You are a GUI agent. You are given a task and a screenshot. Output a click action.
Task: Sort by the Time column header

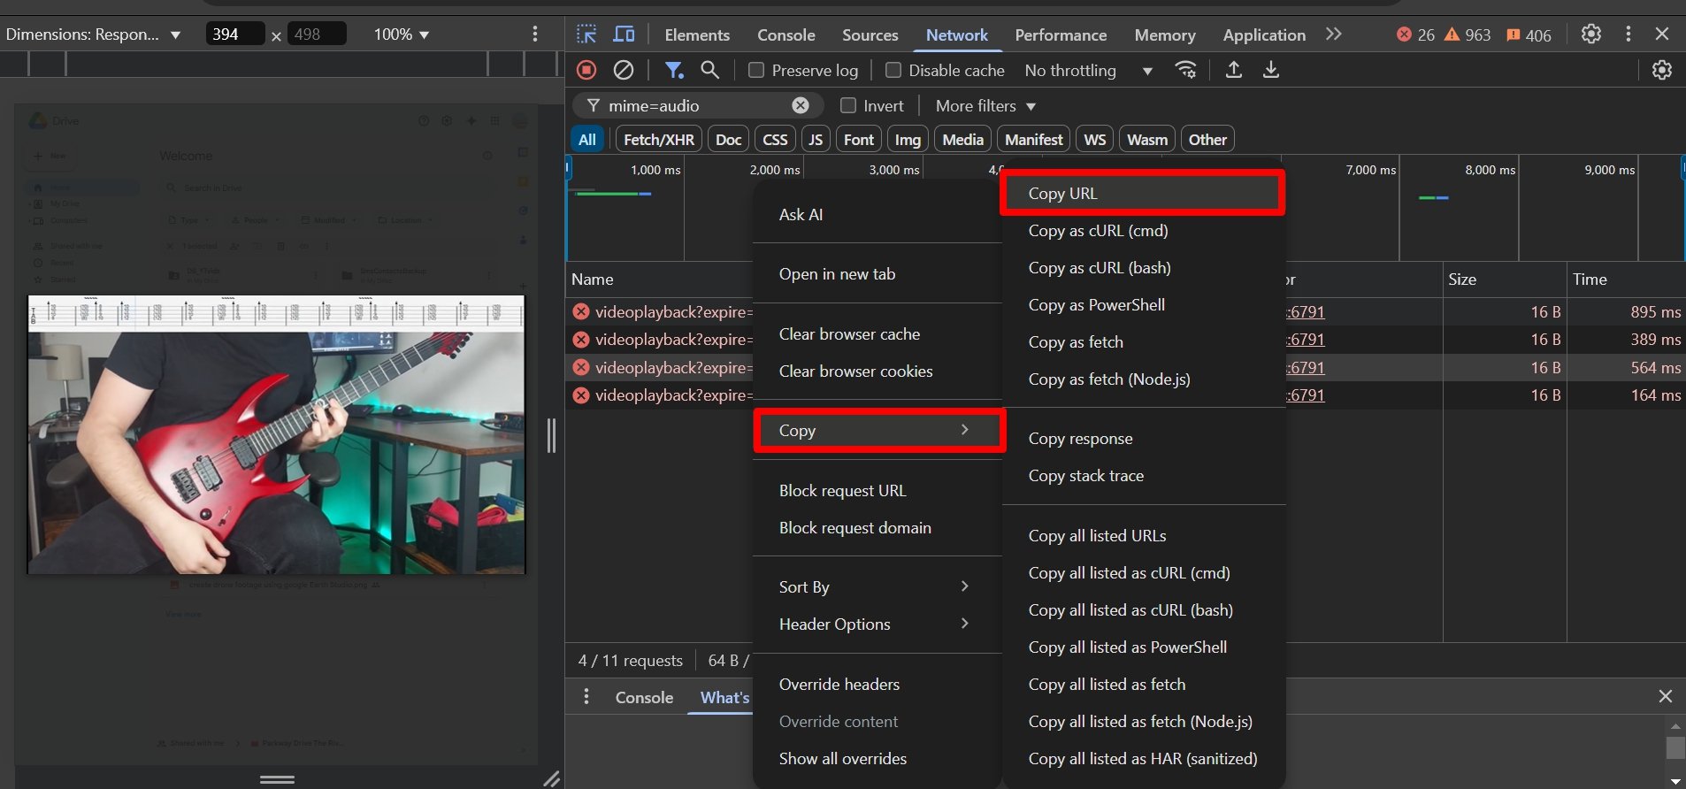[x=1626, y=279]
